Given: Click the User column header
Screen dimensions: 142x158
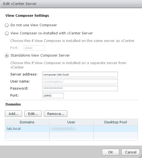Looking at the screenshot, I should [x=71, y=122].
